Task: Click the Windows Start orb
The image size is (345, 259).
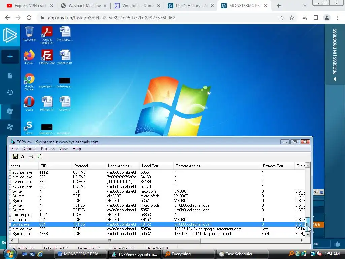Action: 10,254
